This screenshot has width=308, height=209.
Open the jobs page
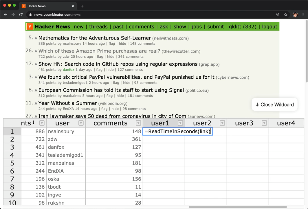click(x=197, y=27)
